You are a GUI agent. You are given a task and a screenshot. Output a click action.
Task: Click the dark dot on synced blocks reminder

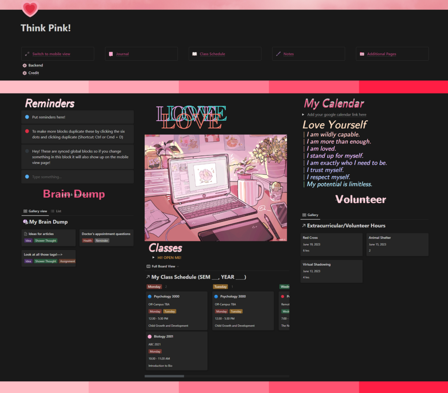click(27, 151)
